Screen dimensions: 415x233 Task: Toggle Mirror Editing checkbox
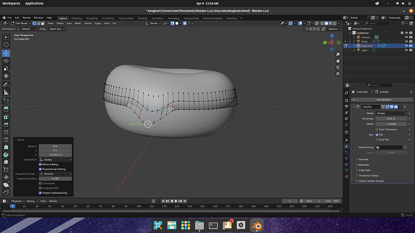click(40, 165)
